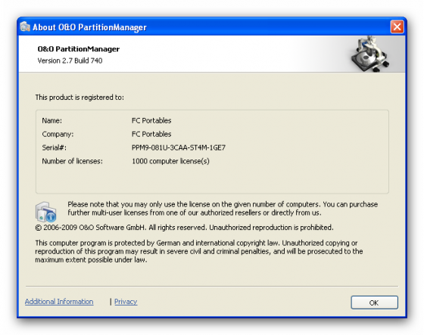This screenshot has width=424, height=335.
Task: Click the PartitionManager title bar icon
Action: coord(25,26)
